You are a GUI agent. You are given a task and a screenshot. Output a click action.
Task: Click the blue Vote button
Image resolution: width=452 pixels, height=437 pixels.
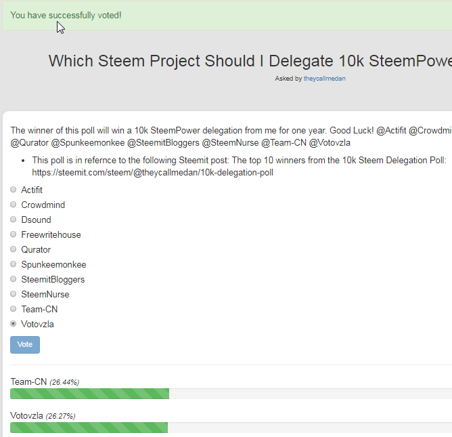(25, 345)
